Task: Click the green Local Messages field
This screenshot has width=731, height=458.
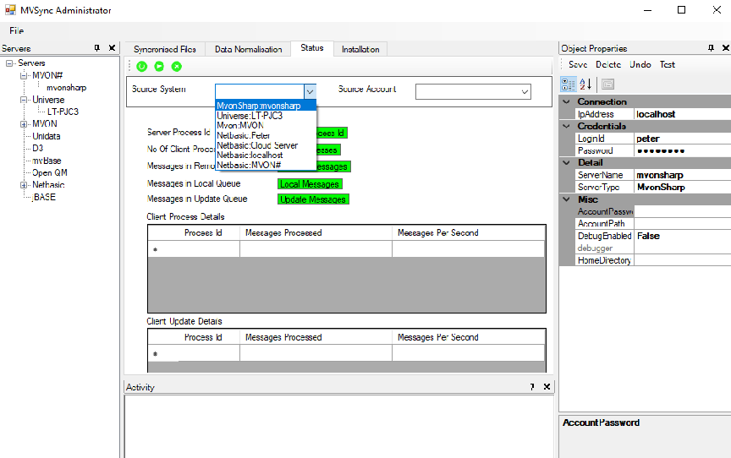Action: pyautogui.click(x=310, y=184)
